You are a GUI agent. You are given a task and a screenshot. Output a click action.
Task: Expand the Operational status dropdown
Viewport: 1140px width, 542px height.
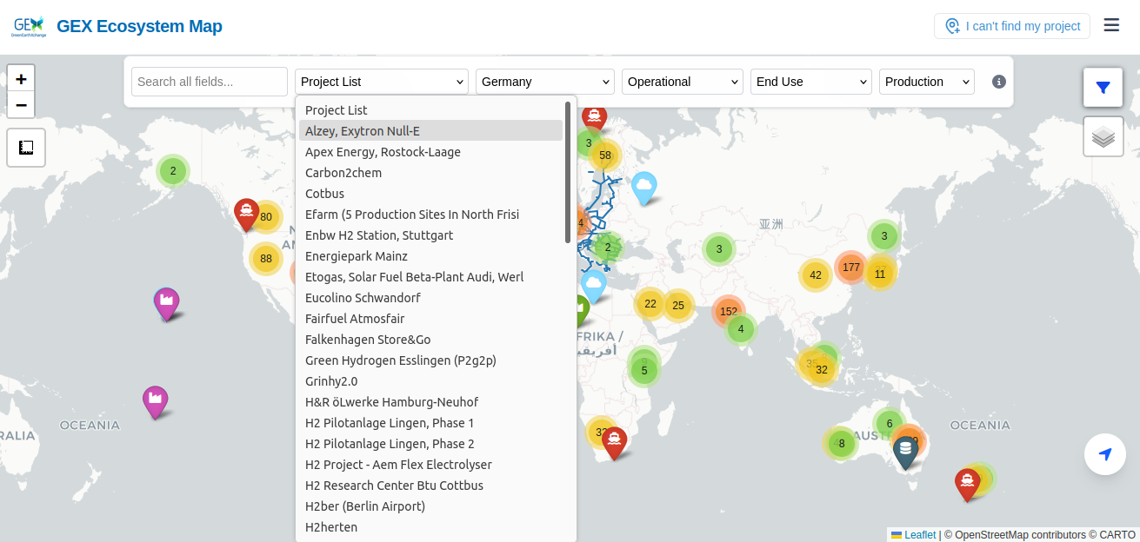pyautogui.click(x=682, y=82)
